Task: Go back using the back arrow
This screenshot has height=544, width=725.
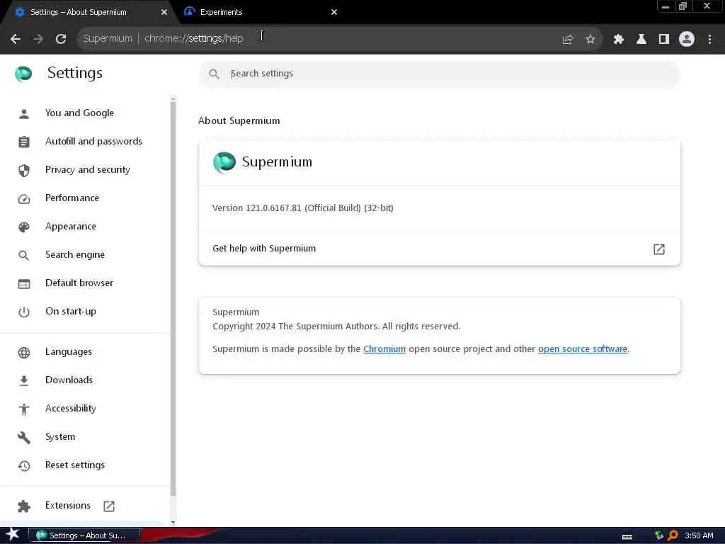Action: pos(16,39)
